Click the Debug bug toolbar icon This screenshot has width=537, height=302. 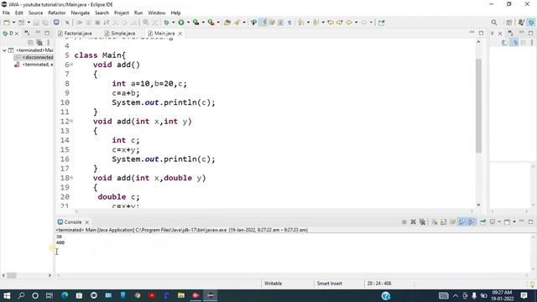click(x=166, y=23)
